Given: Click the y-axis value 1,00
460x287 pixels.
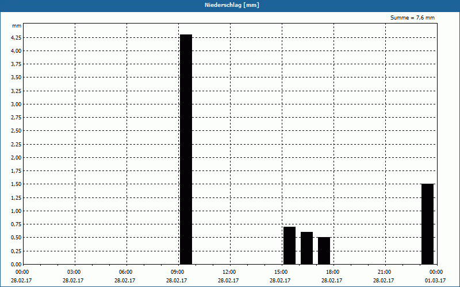Looking at the screenshot, I should coord(16,211).
